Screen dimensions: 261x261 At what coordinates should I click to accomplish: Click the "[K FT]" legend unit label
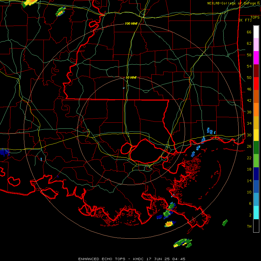pyautogui.click(x=245, y=20)
